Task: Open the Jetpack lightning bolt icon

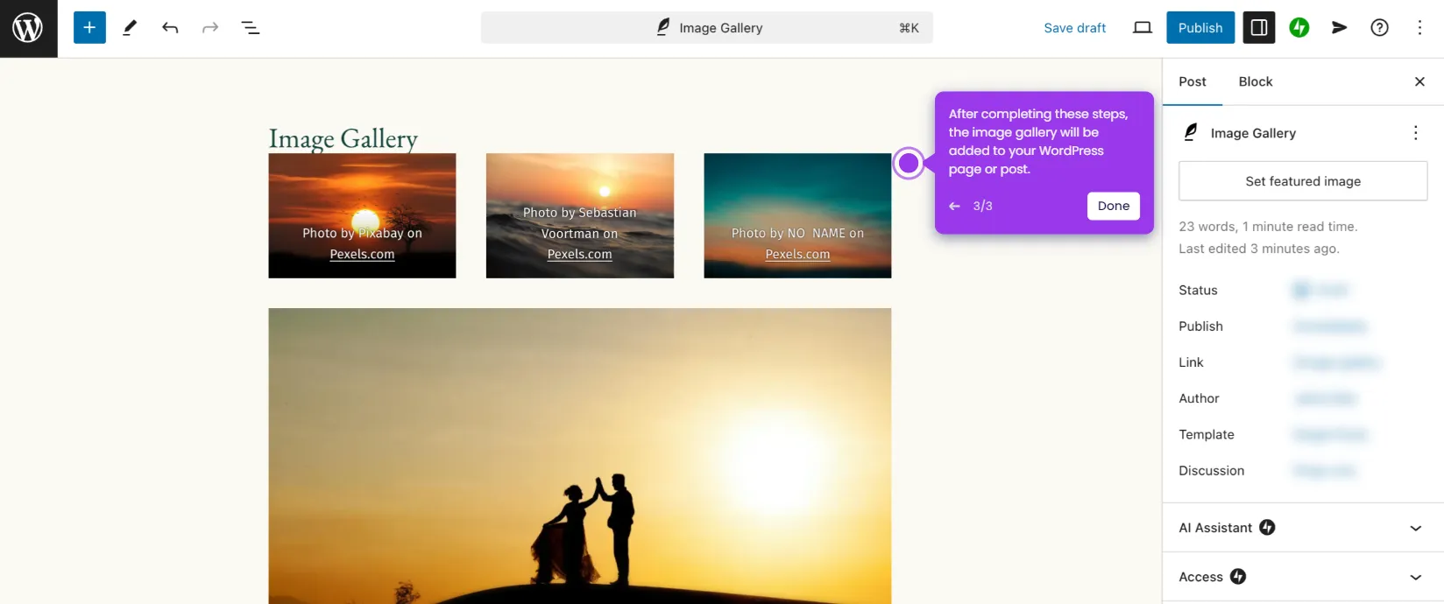Action: click(1299, 28)
